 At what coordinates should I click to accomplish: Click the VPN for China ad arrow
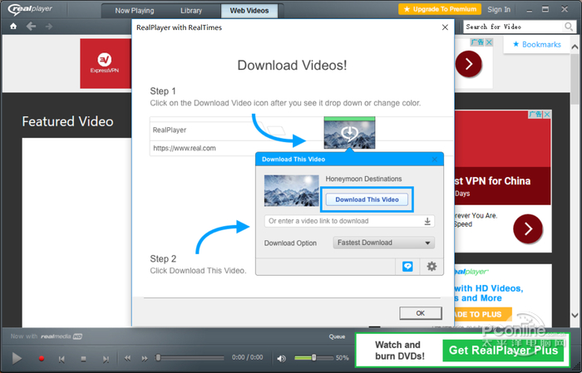(528, 228)
